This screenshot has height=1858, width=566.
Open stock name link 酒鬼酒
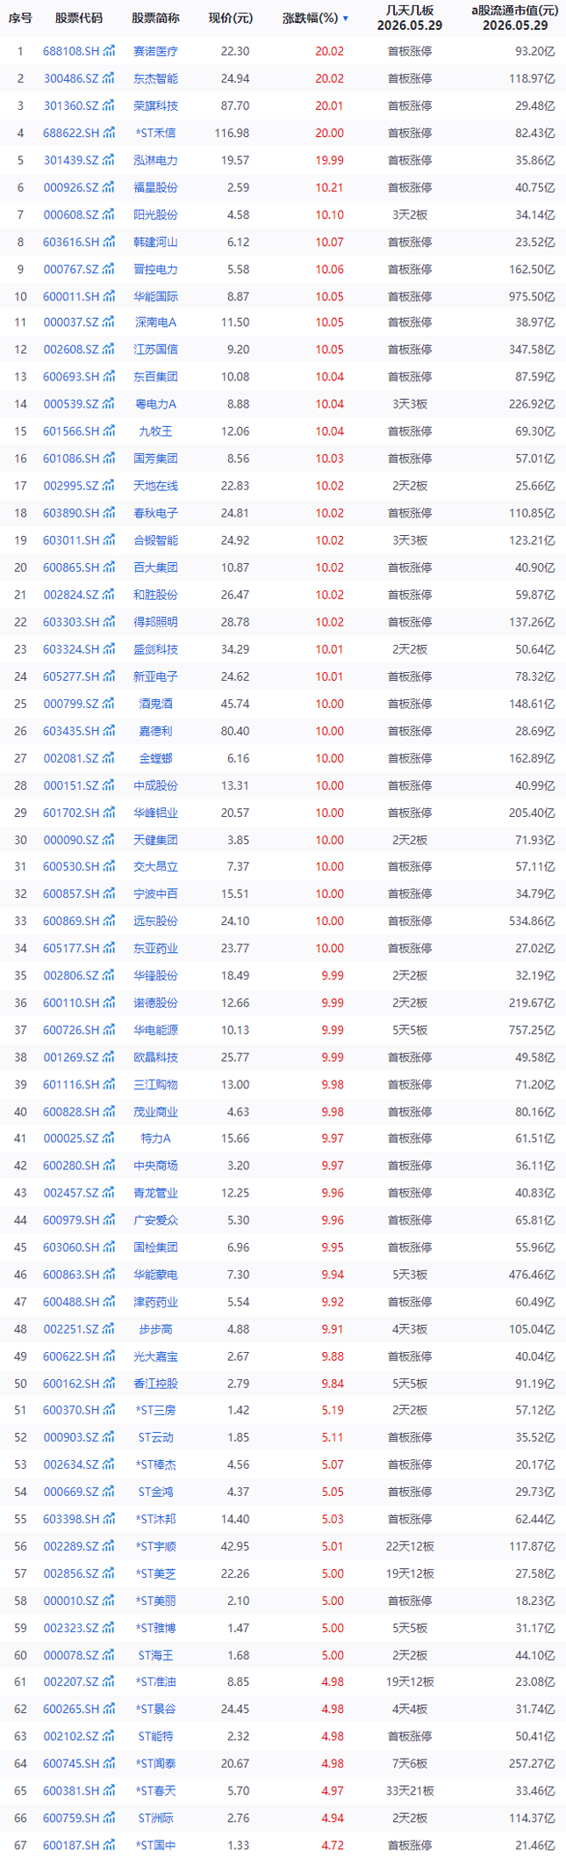coord(155,704)
